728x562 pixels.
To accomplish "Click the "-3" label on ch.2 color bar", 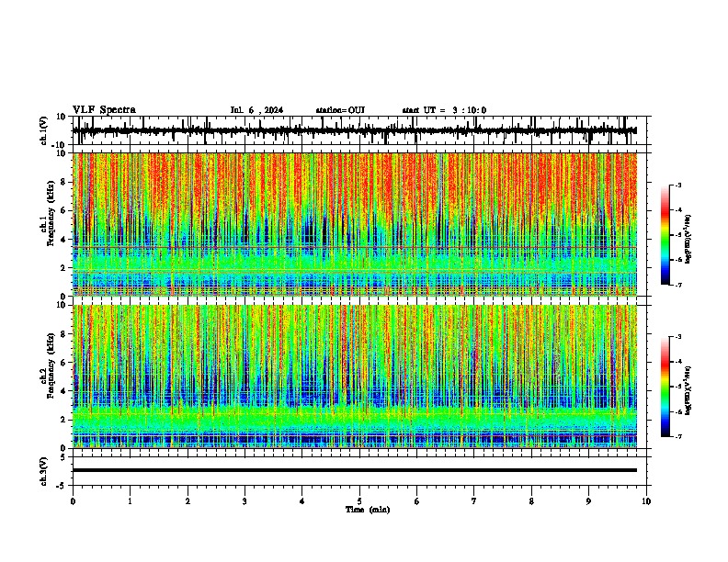I will 678,337.
